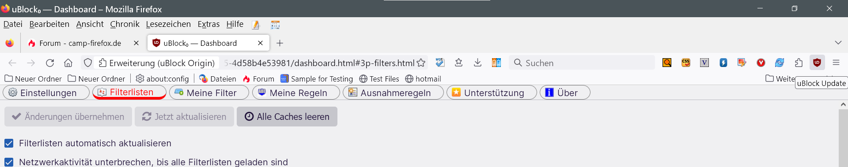Go to the Firefox home page icon

68,63
